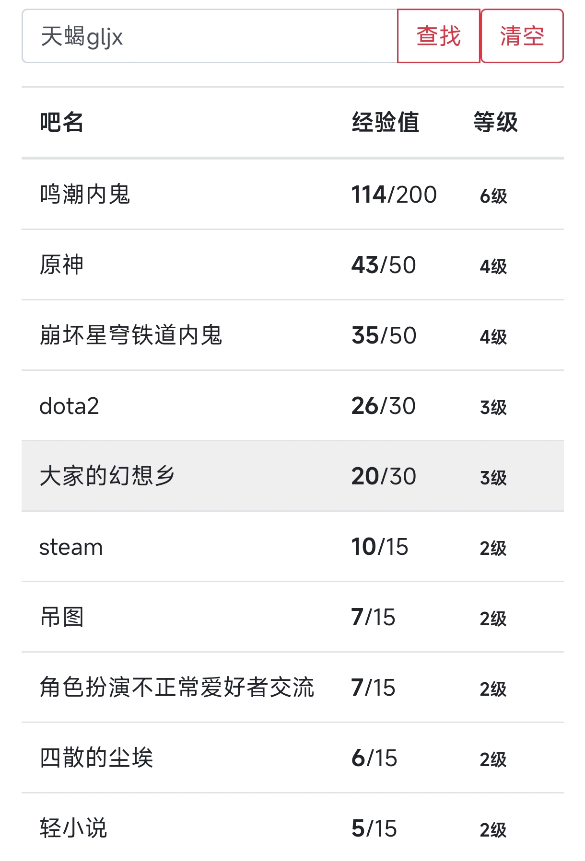Screen dimensions: 585x861
Task: Open the 轻小说 row
Action: point(292,827)
